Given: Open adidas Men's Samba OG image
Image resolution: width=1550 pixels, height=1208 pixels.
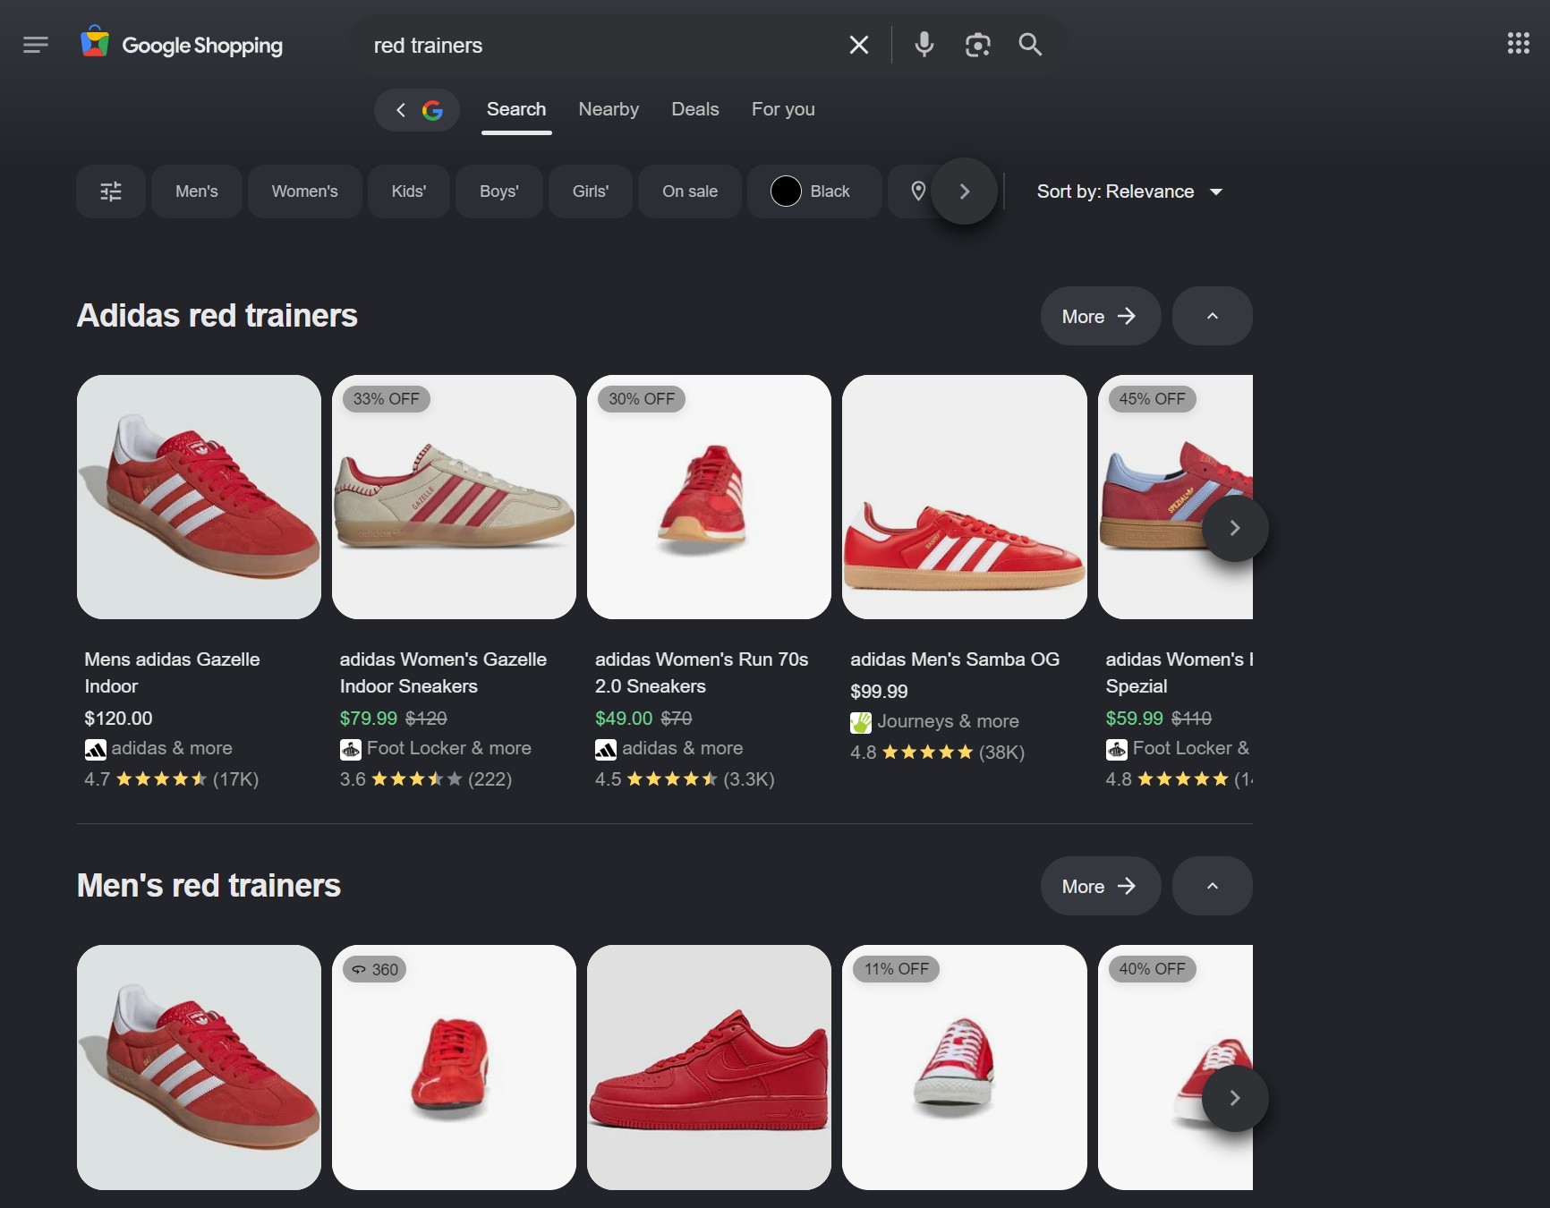Looking at the screenshot, I should pyautogui.click(x=964, y=497).
